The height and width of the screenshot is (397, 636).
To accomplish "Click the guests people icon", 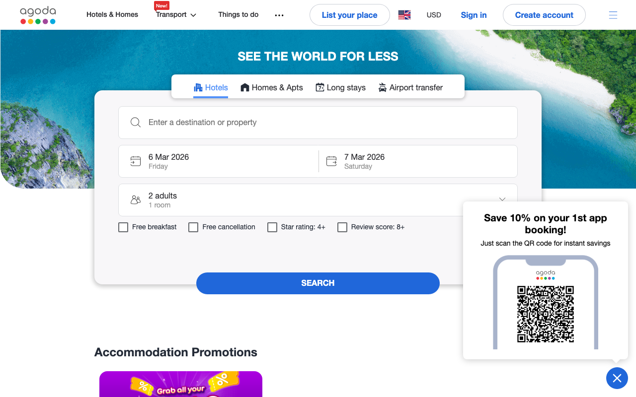I will [x=135, y=200].
